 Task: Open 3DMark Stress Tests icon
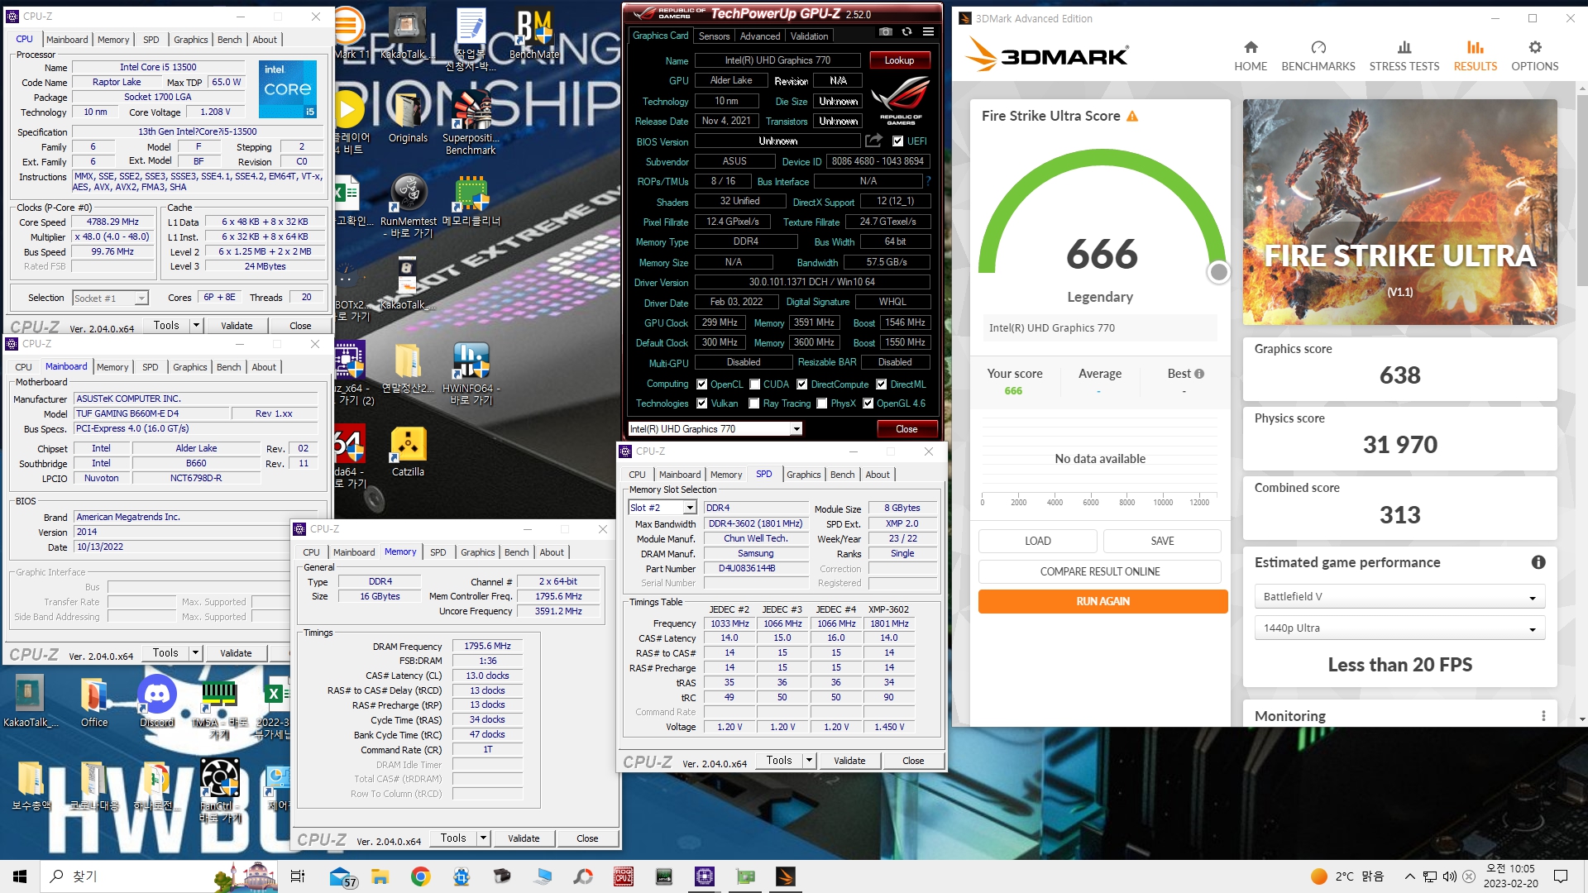coord(1404,48)
